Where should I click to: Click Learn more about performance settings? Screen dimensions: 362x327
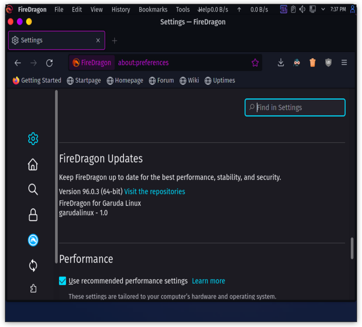208,281
